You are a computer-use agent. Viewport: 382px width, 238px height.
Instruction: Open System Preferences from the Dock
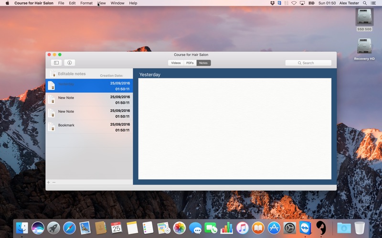(x=290, y=228)
